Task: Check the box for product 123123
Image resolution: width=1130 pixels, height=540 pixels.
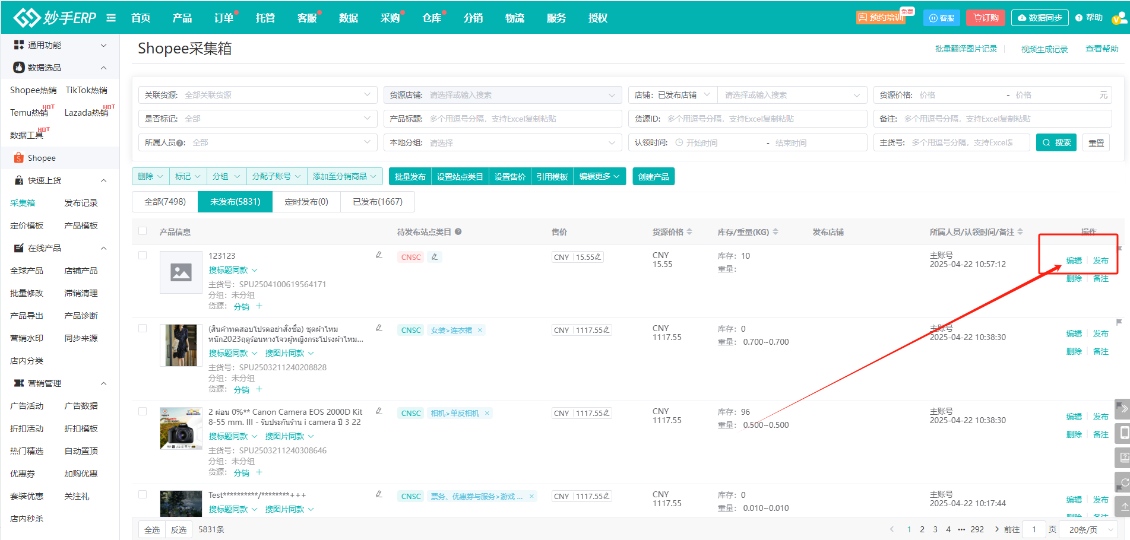Action: pos(143,255)
